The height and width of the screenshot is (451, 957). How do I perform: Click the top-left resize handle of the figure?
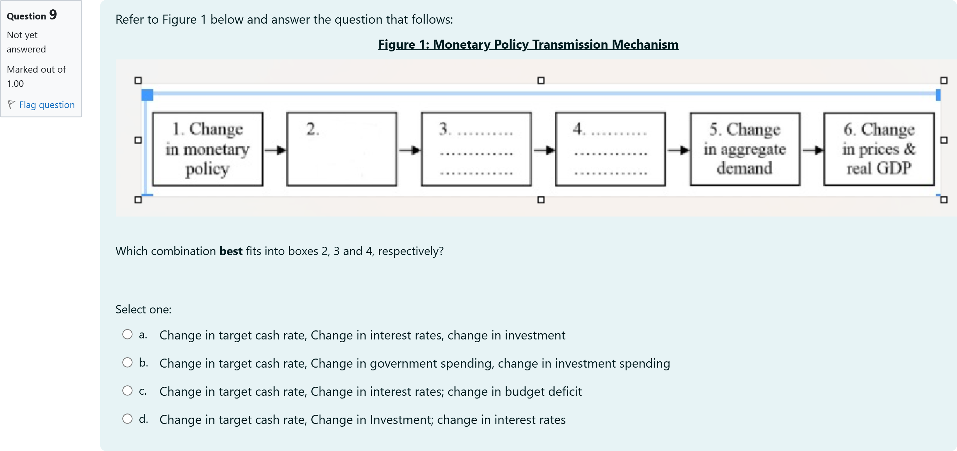(x=138, y=81)
